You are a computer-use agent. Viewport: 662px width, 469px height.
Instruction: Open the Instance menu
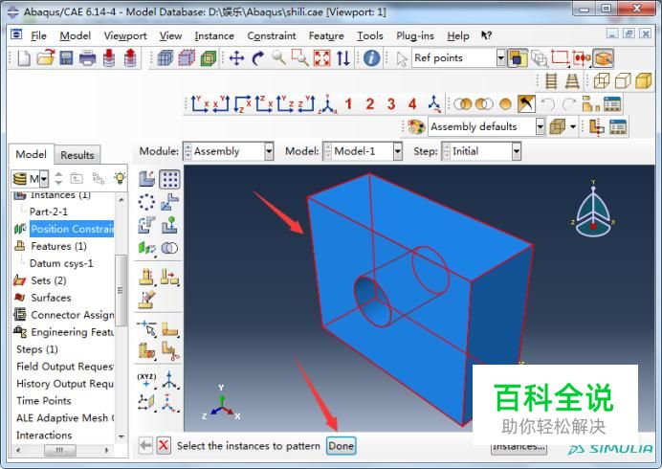(x=214, y=36)
